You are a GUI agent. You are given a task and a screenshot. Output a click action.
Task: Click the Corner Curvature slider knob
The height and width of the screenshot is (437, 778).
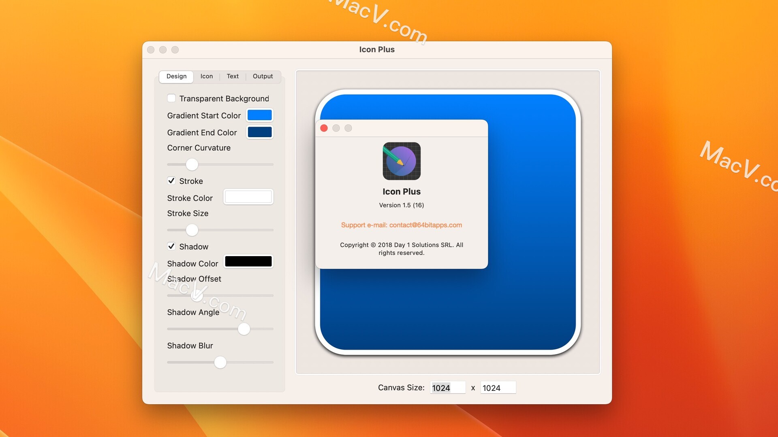coord(192,165)
